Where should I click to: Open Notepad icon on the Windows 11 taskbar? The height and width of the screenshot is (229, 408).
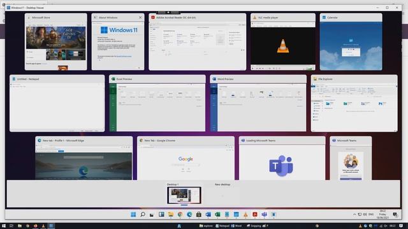coord(227,214)
